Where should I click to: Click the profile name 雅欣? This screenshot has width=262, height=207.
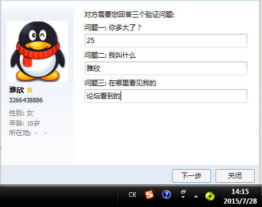point(16,90)
